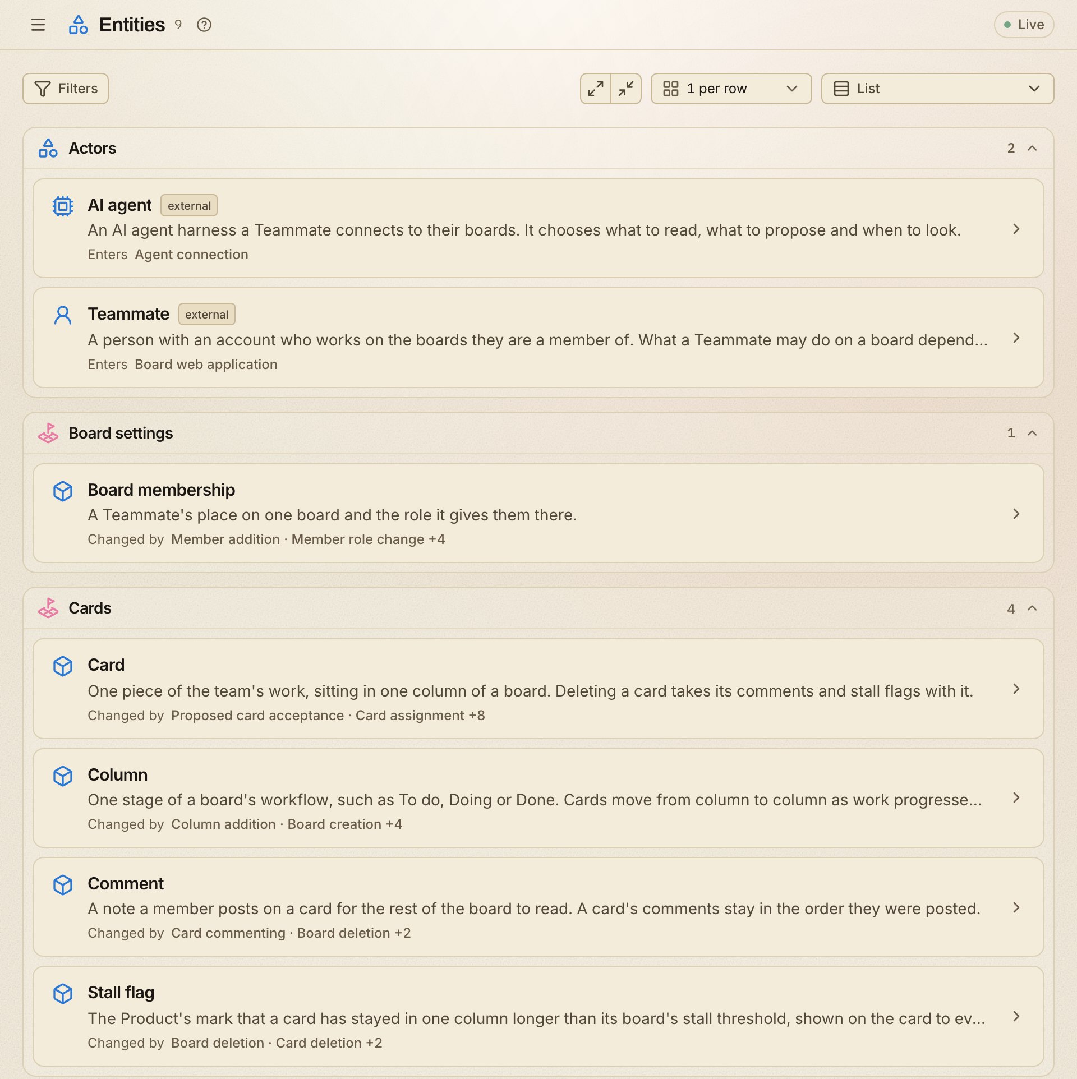1077x1079 pixels.
Task: Follow the Card assignment link
Action: [410, 716]
